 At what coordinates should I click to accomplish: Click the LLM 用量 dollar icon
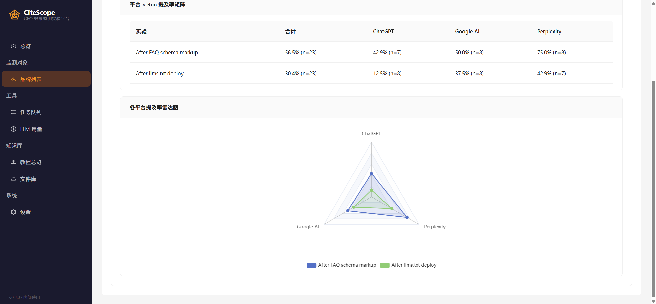pyautogui.click(x=13, y=129)
